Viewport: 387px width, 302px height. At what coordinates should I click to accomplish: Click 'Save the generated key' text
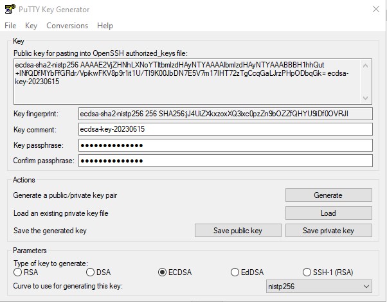[x=50, y=231]
